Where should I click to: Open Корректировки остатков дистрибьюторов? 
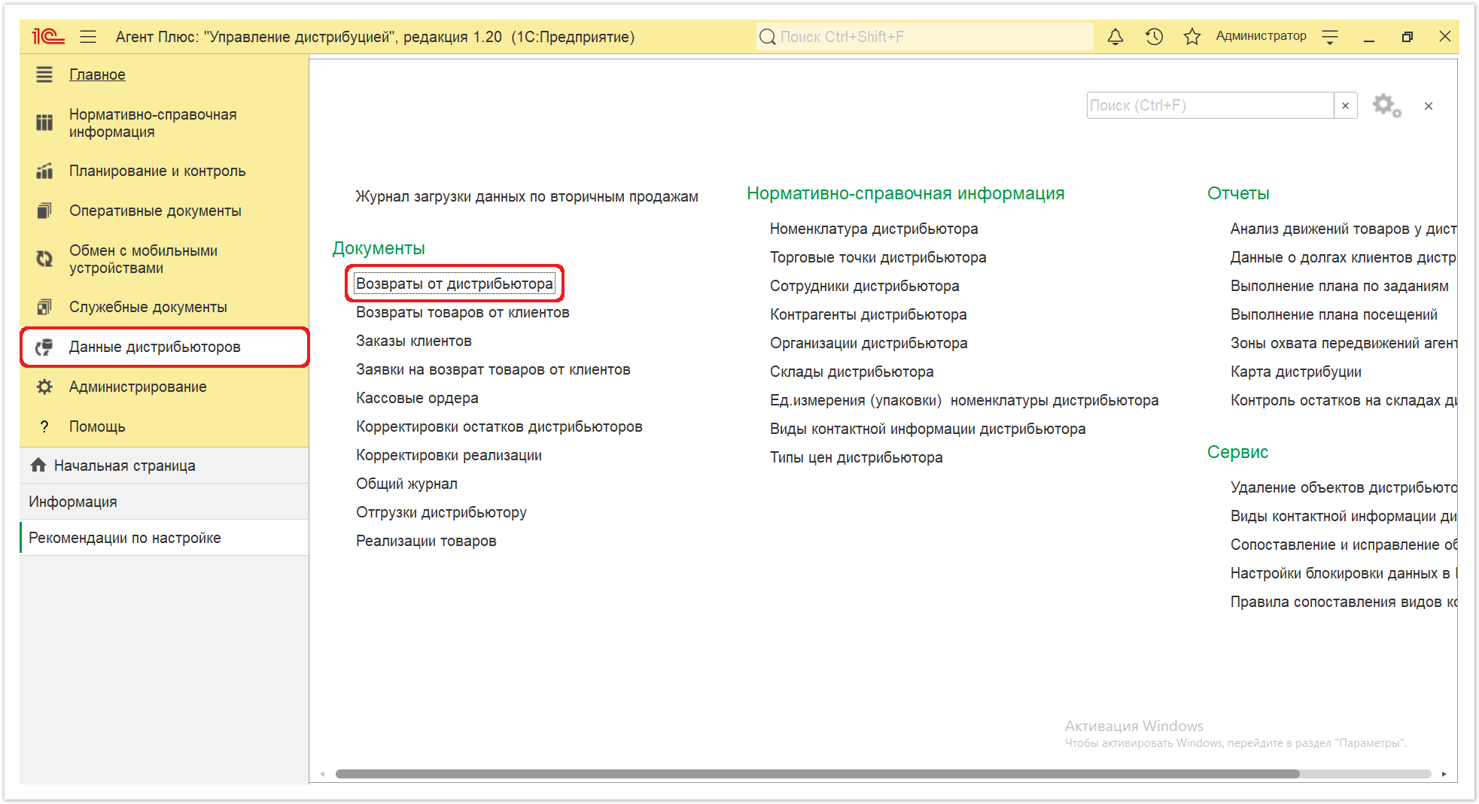click(x=499, y=426)
